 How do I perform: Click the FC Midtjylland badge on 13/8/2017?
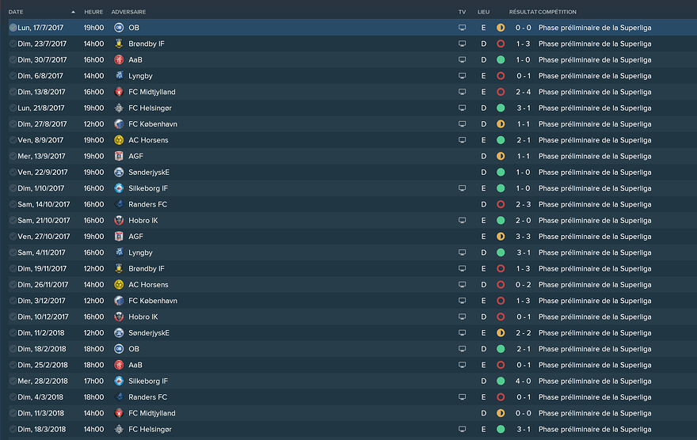119,92
